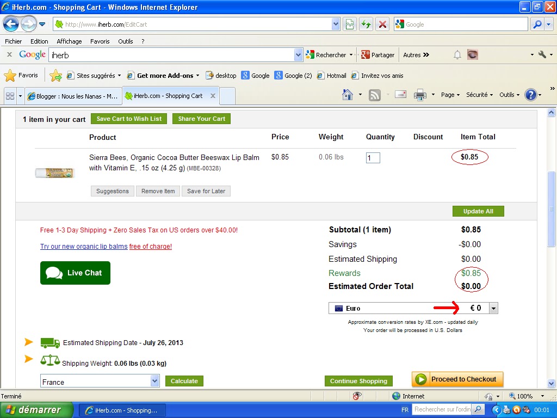Click the magnifier in the taskbar search box
The height and width of the screenshot is (418, 557).
tap(478, 409)
